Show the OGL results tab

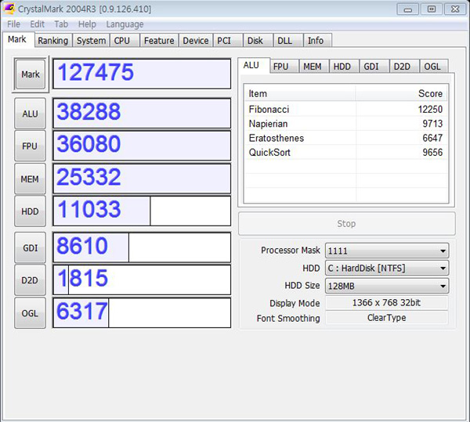[x=432, y=67]
